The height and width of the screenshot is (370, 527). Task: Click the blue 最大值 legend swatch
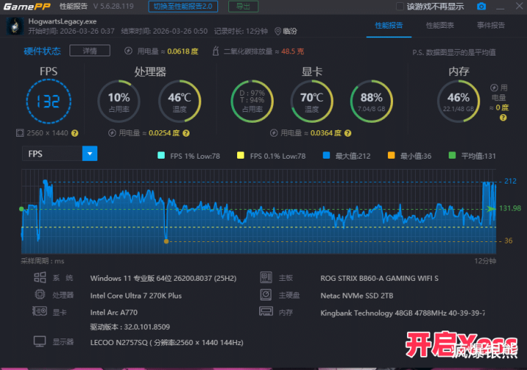click(x=326, y=156)
